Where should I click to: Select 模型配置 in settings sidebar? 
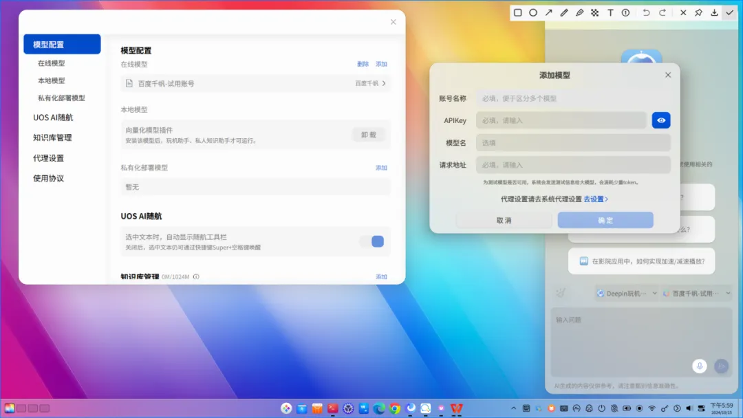pos(62,44)
